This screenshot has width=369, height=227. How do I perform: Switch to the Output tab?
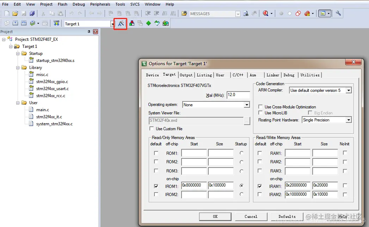186,75
